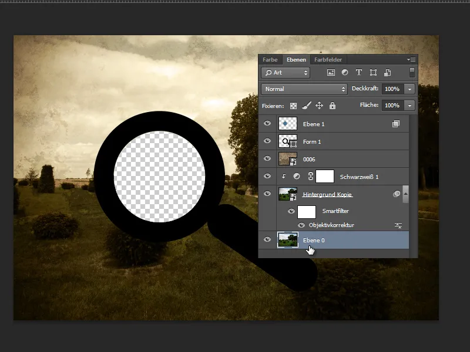
Task: Select the Schwarzweiß 1 layer mask thumbnail
Action: tap(325, 177)
